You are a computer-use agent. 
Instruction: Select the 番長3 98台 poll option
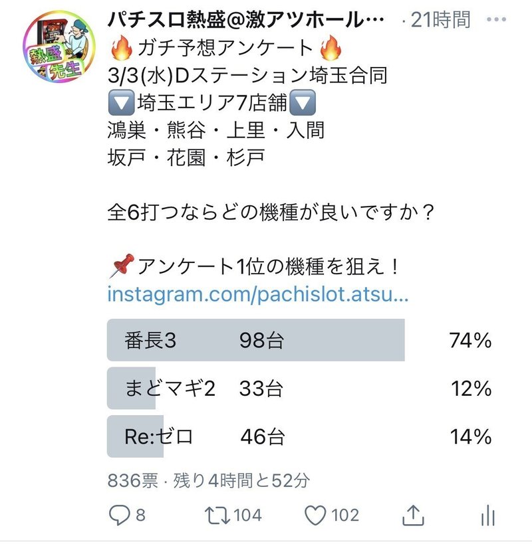[x=255, y=341]
